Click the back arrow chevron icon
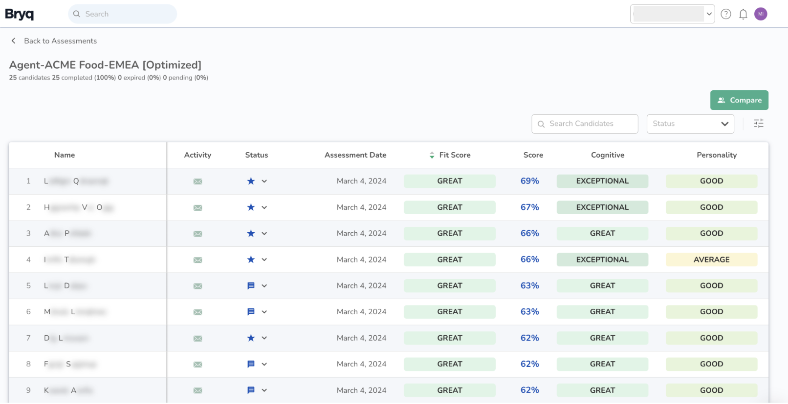Viewport: 788px width, 404px height. point(14,41)
